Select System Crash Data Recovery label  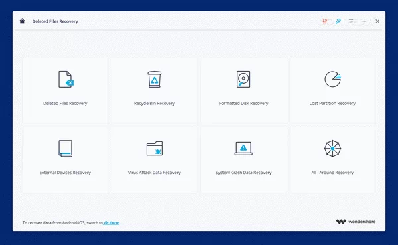[x=243, y=173]
